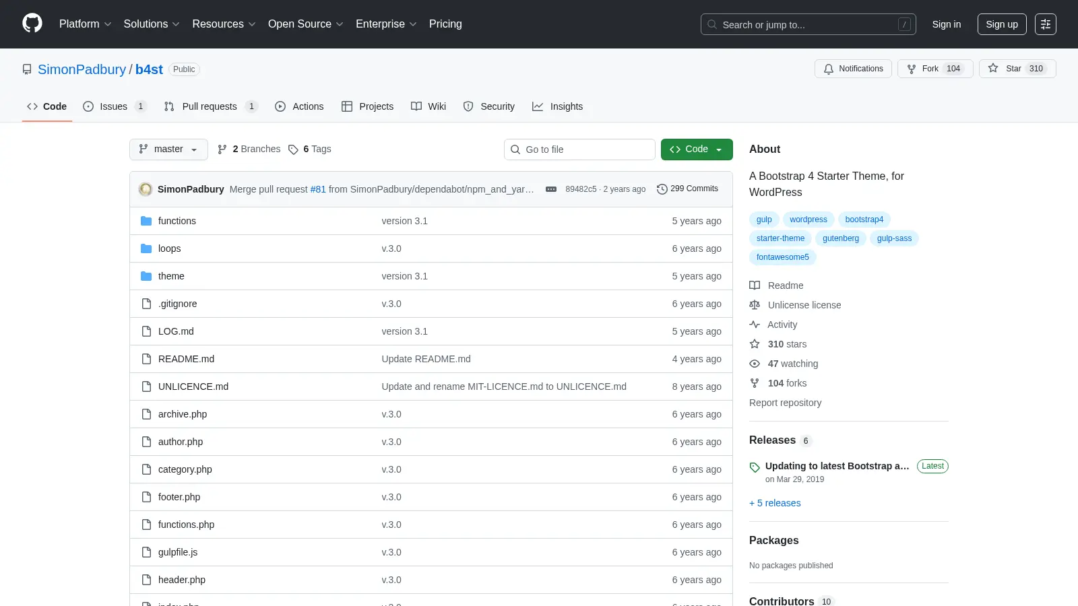Open commit 89482c5 hash

click(x=581, y=189)
